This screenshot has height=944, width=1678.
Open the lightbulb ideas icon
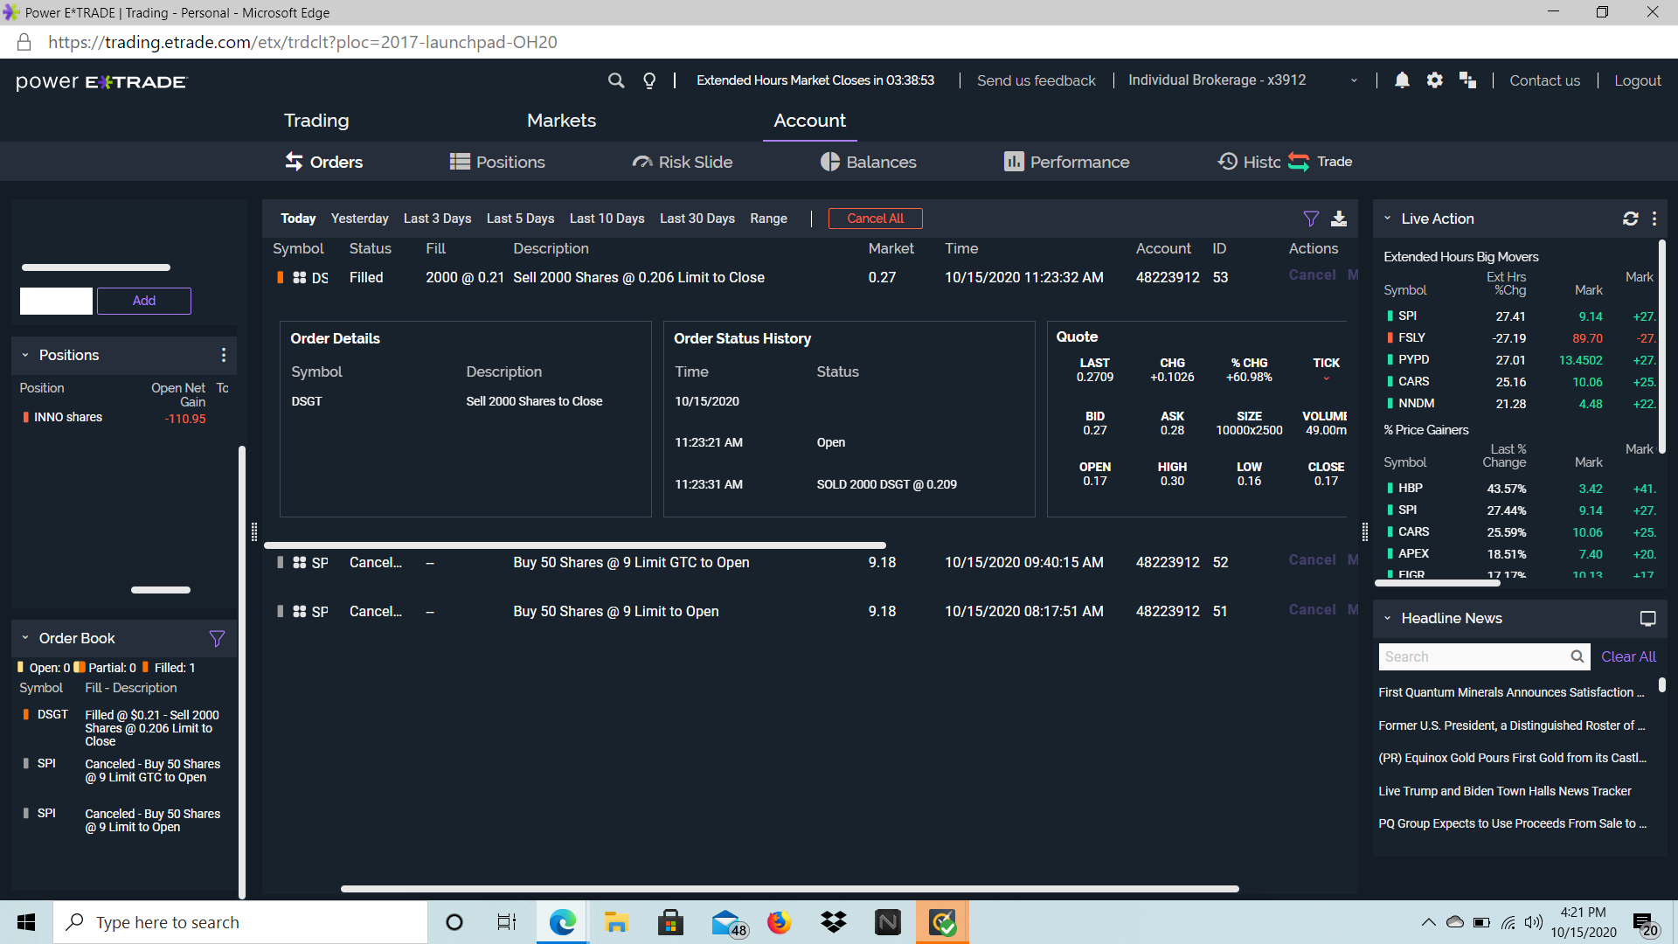tap(649, 80)
